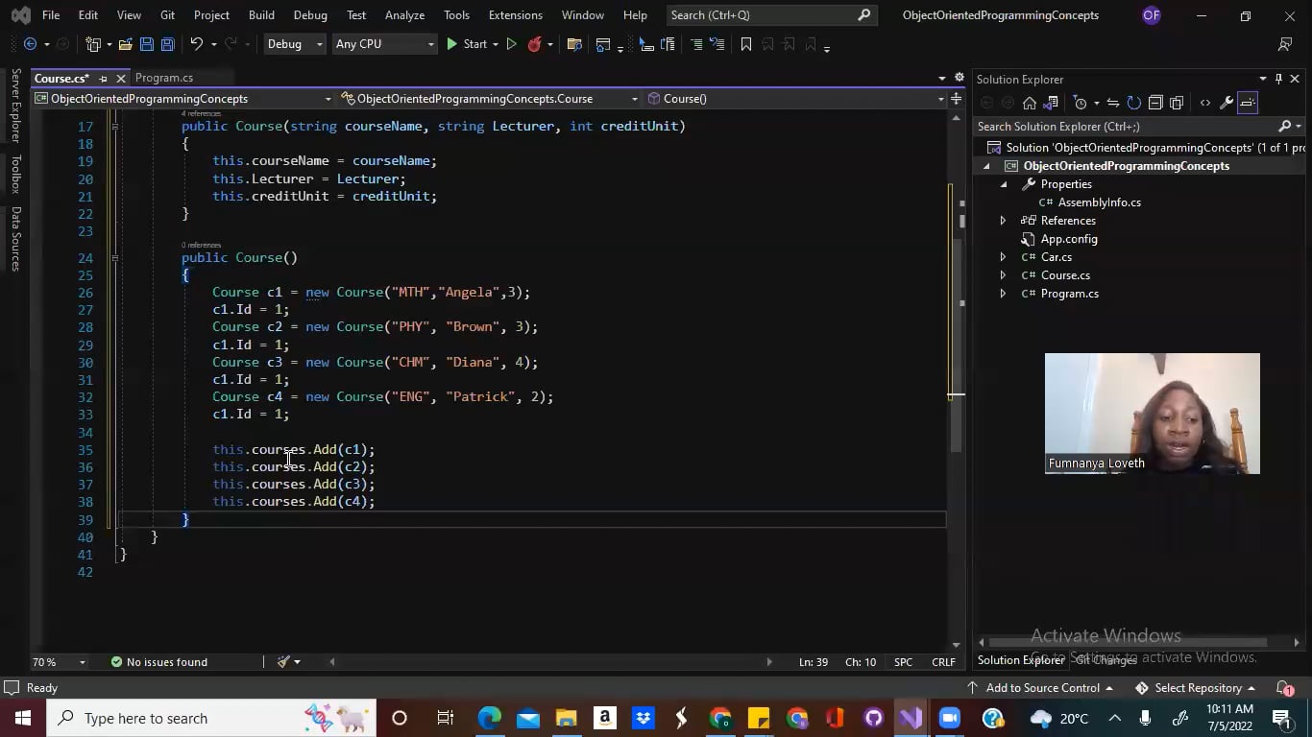Click the code cleanup broom icon
The height and width of the screenshot is (737, 1312).
tap(283, 662)
